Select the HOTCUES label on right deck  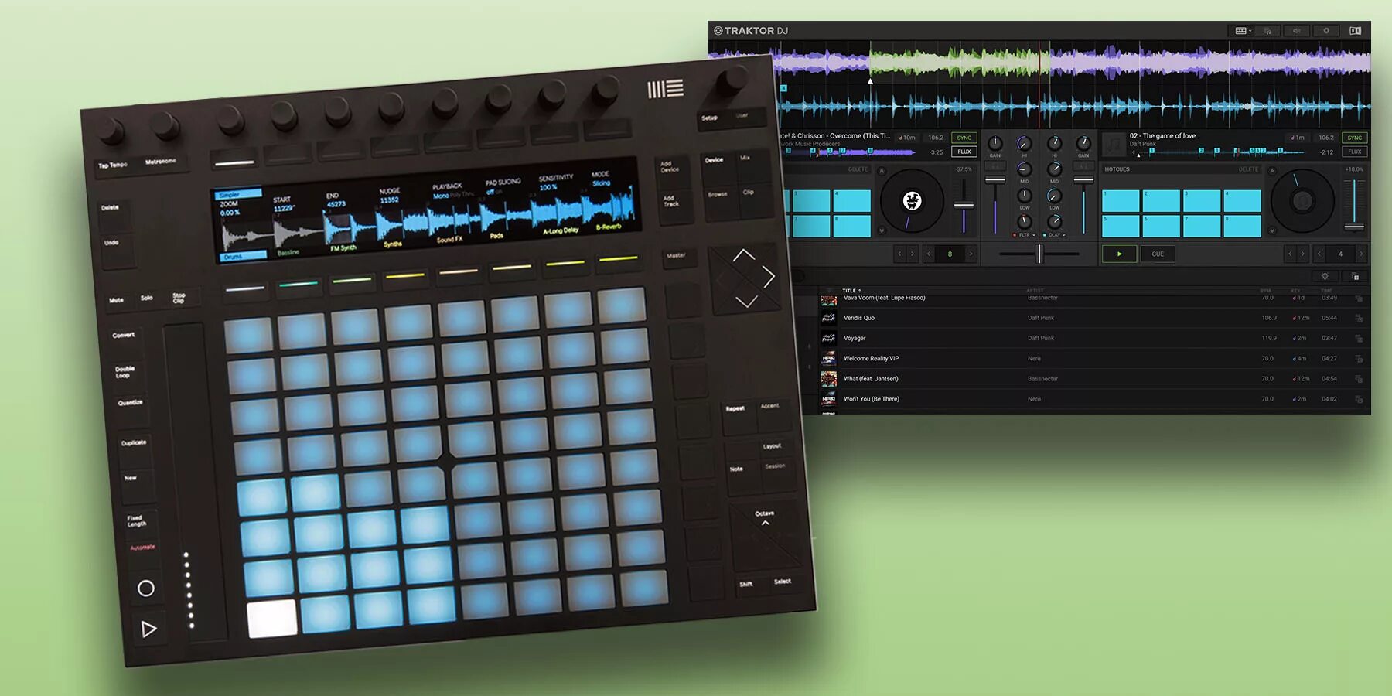1117,169
